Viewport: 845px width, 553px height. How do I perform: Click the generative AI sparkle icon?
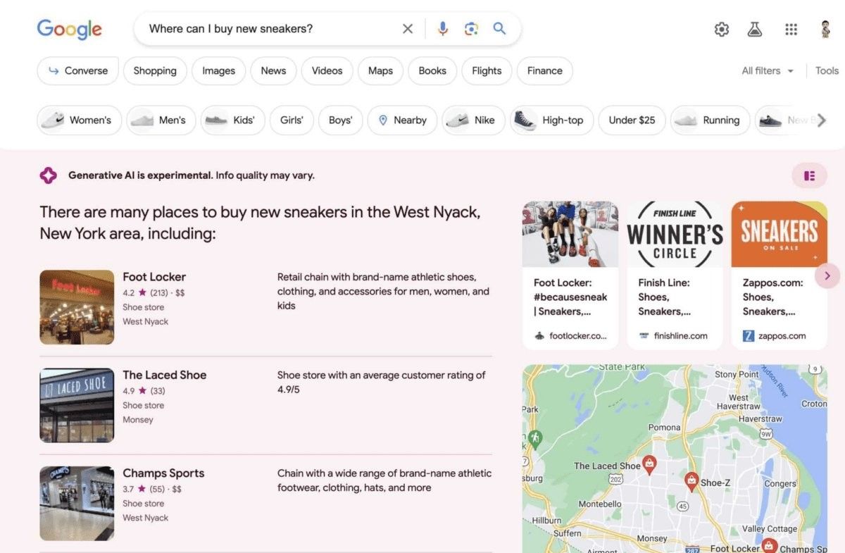click(48, 175)
